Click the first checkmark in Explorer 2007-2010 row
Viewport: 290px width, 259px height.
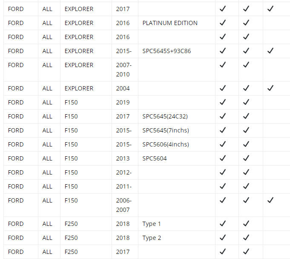coord(223,65)
